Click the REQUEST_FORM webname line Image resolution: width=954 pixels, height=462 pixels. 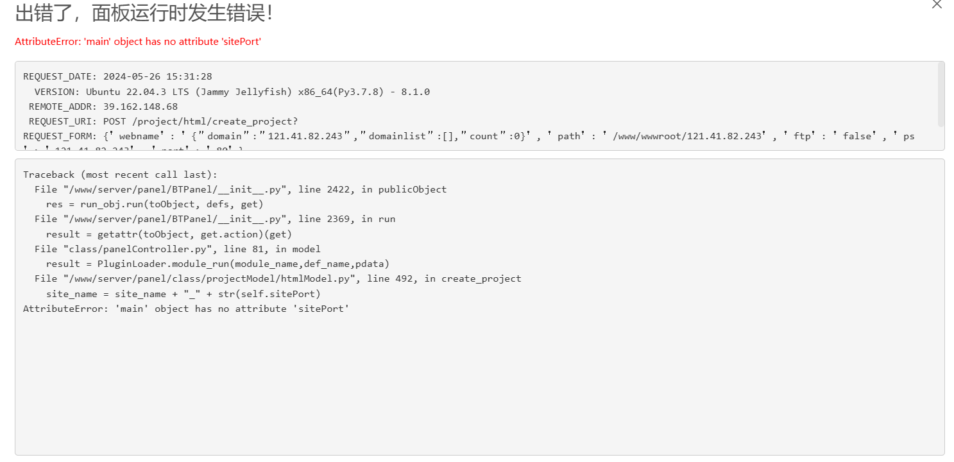tap(469, 136)
